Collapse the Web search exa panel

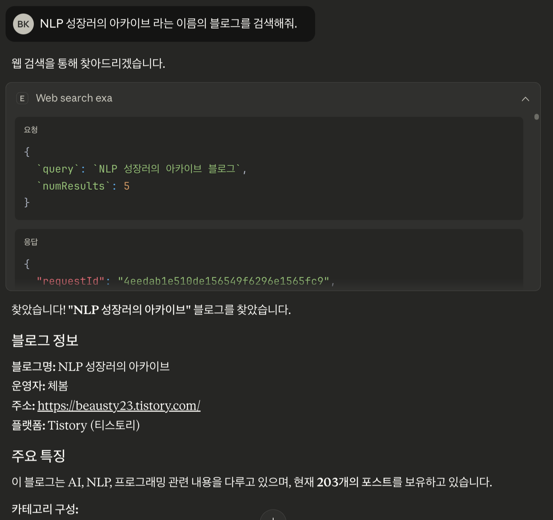click(525, 99)
